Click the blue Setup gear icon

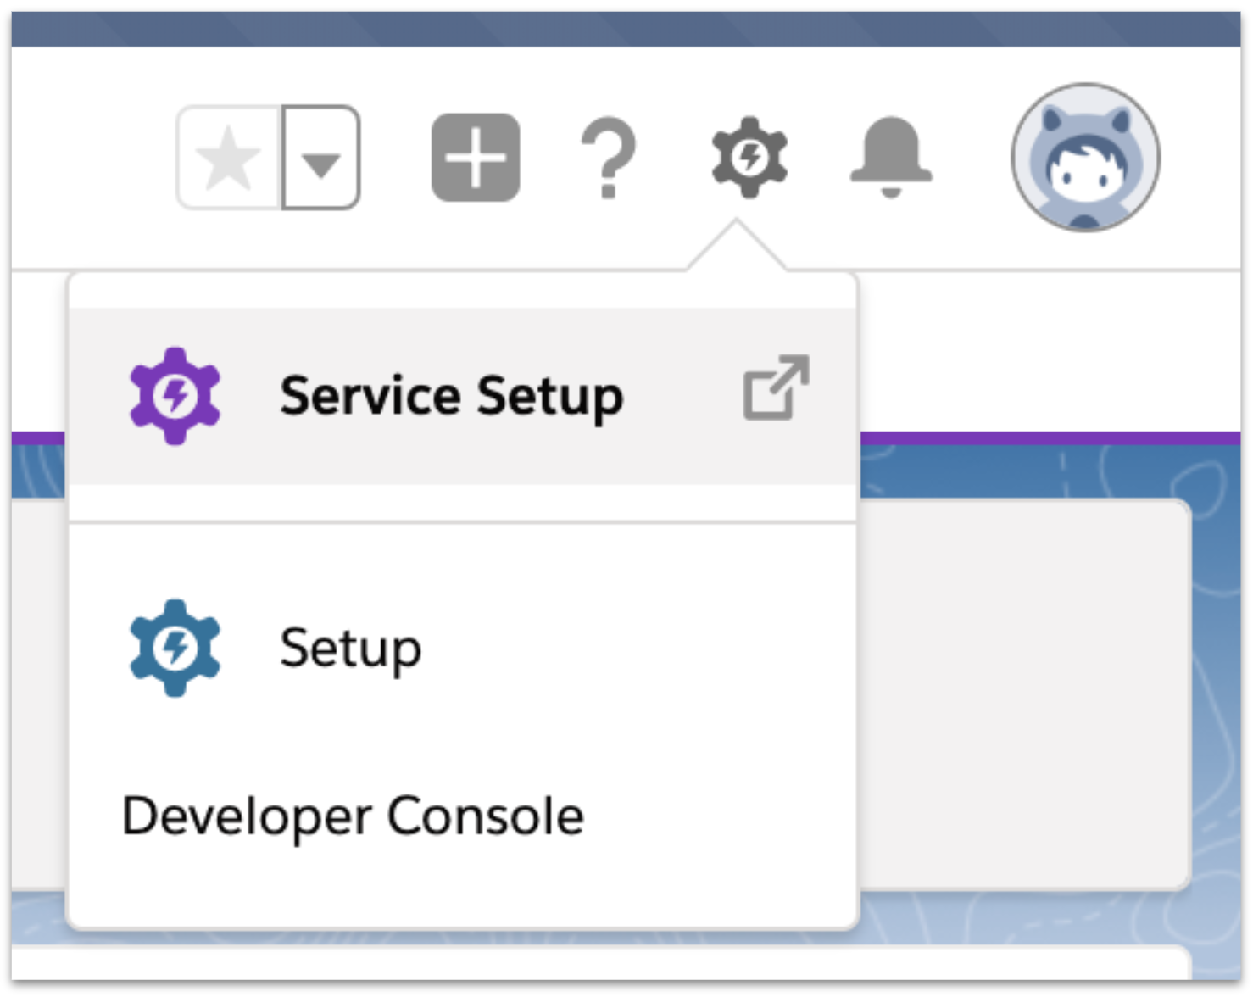(x=175, y=647)
